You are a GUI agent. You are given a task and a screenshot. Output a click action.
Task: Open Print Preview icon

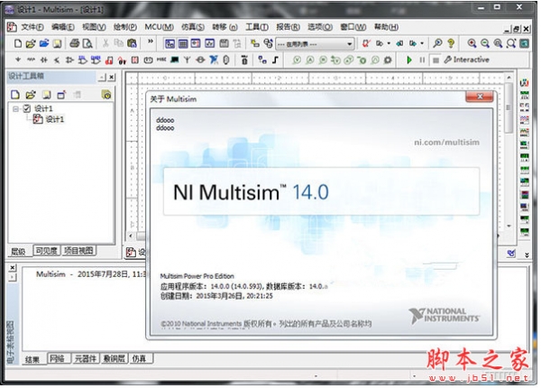(88, 43)
